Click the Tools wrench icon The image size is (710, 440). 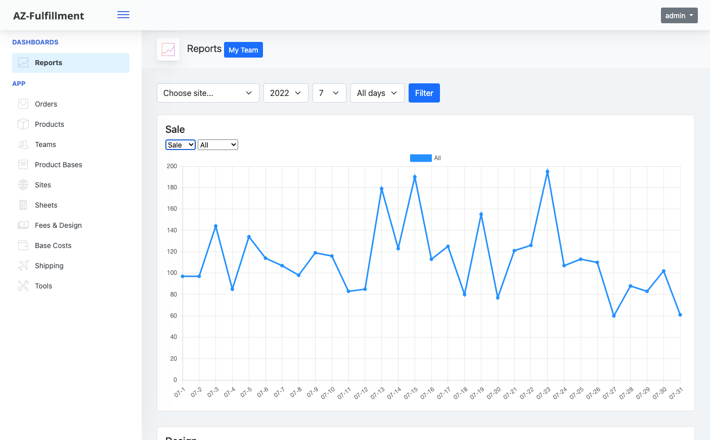pyautogui.click(x=23, y=286)
